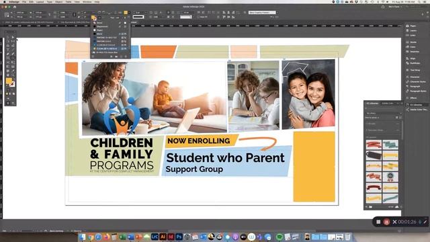This screenshot has width=430, height=242.
Task: Open the Links panel
Action: 413,35
